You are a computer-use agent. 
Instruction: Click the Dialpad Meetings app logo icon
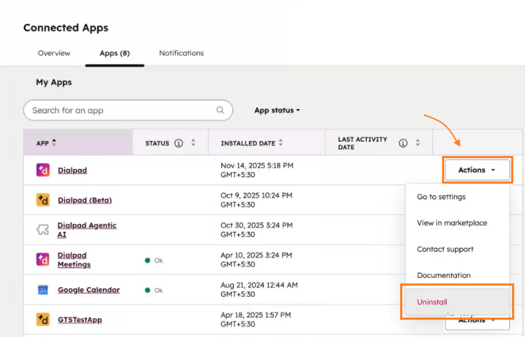click(43, 260)
